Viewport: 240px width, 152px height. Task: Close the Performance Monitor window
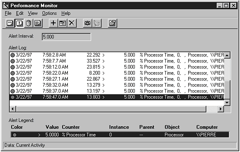click(x=234, y=6)
